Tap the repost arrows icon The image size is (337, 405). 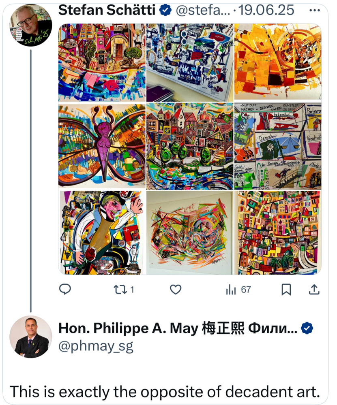point(120,290)
